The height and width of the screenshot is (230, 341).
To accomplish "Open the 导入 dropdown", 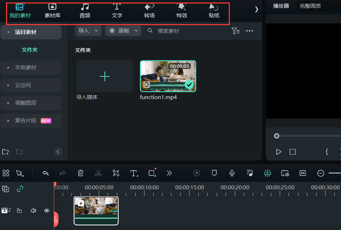I will 88,31.
